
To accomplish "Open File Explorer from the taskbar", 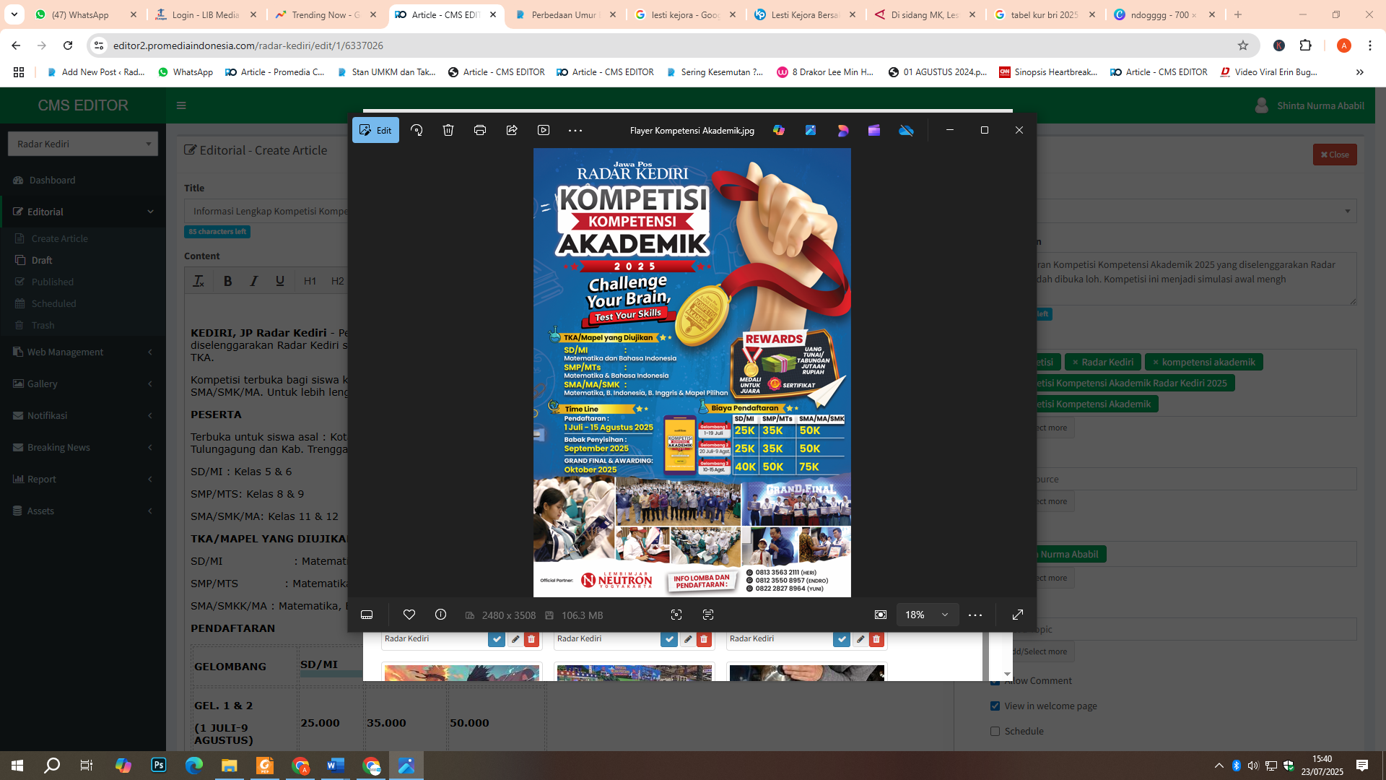I will pyautogui.click(x=229, y=766).
